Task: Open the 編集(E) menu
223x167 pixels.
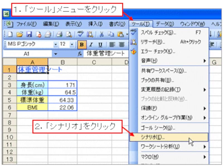Action: coord(51,24)
